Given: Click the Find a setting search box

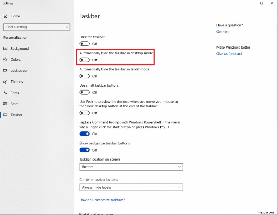Looking at the screenshot, I should click(36, 27).
